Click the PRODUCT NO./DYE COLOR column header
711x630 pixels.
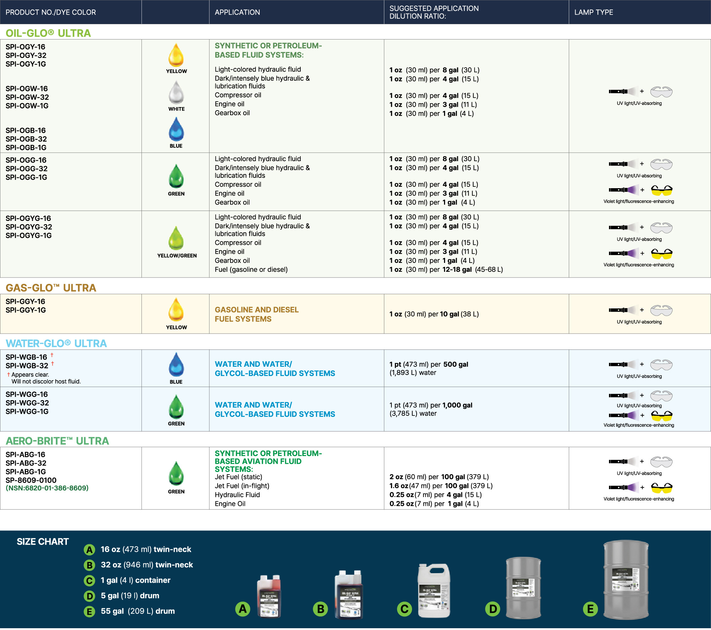click(x=51, y=12)
